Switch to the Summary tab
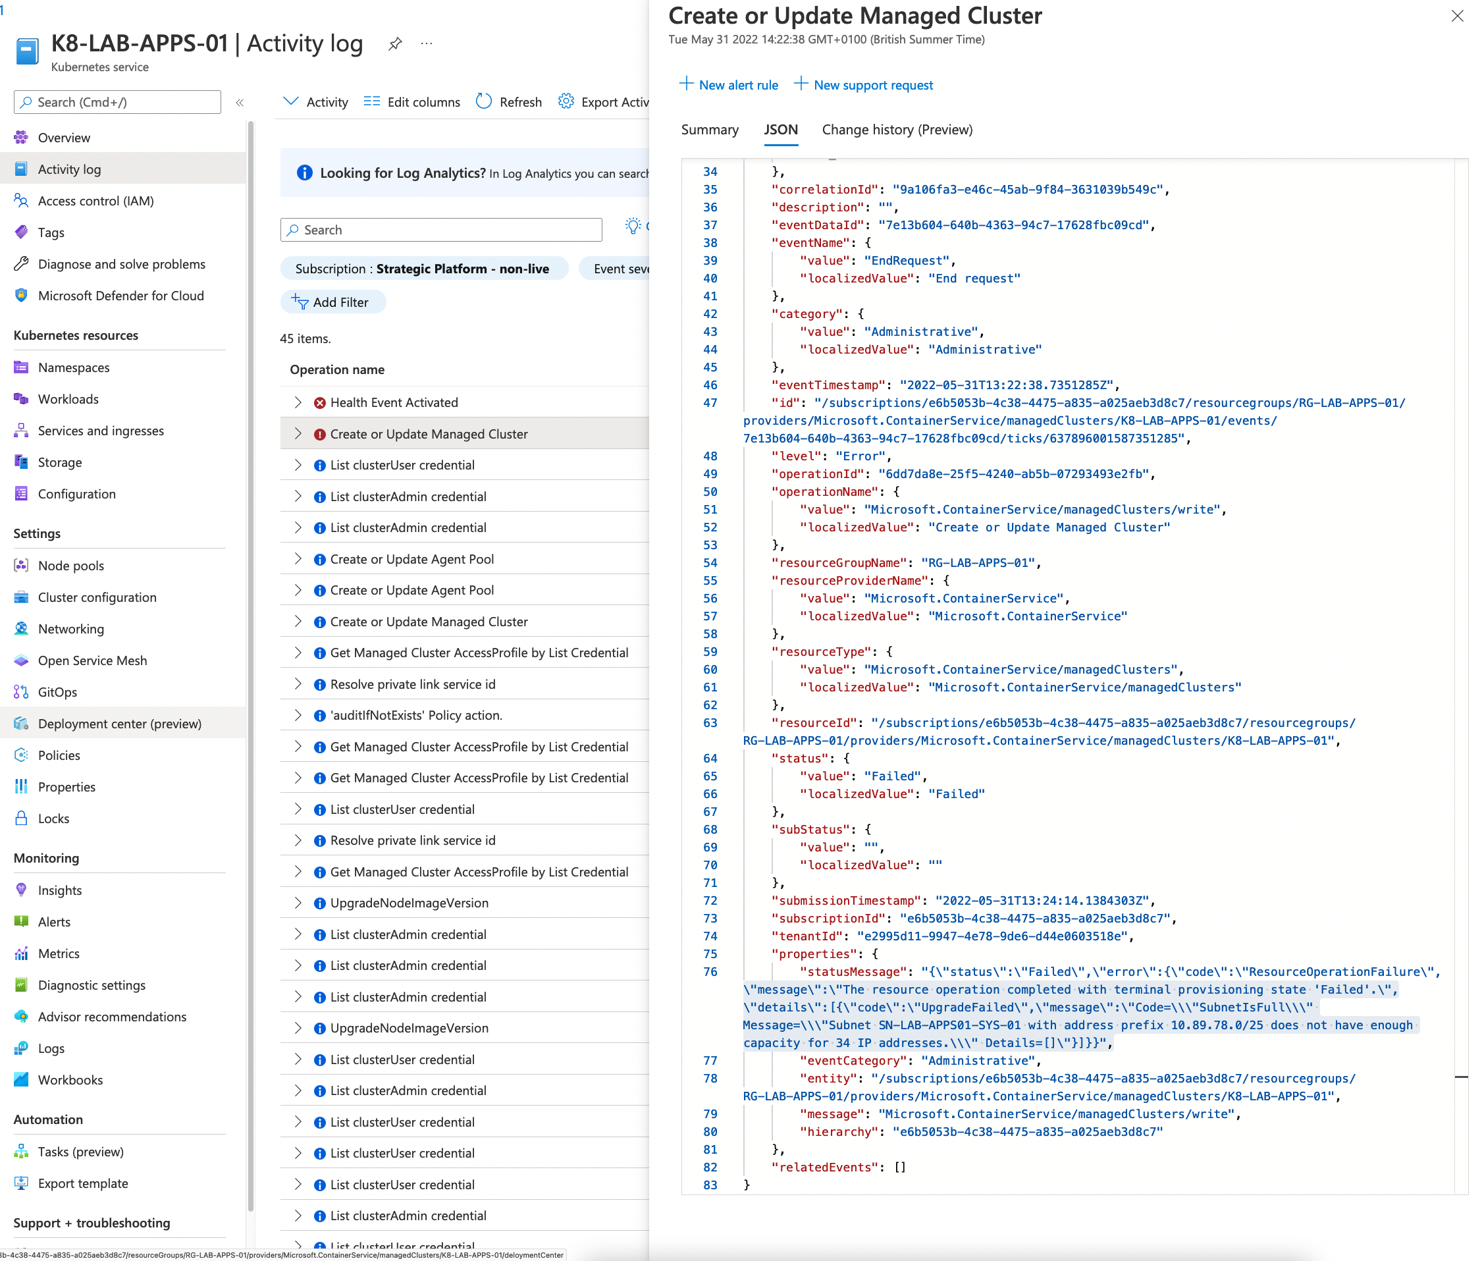Viewport: 1482px width, 1261px height. pos(710,129)
